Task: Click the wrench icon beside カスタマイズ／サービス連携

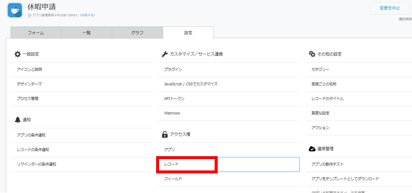Action: 164,54
